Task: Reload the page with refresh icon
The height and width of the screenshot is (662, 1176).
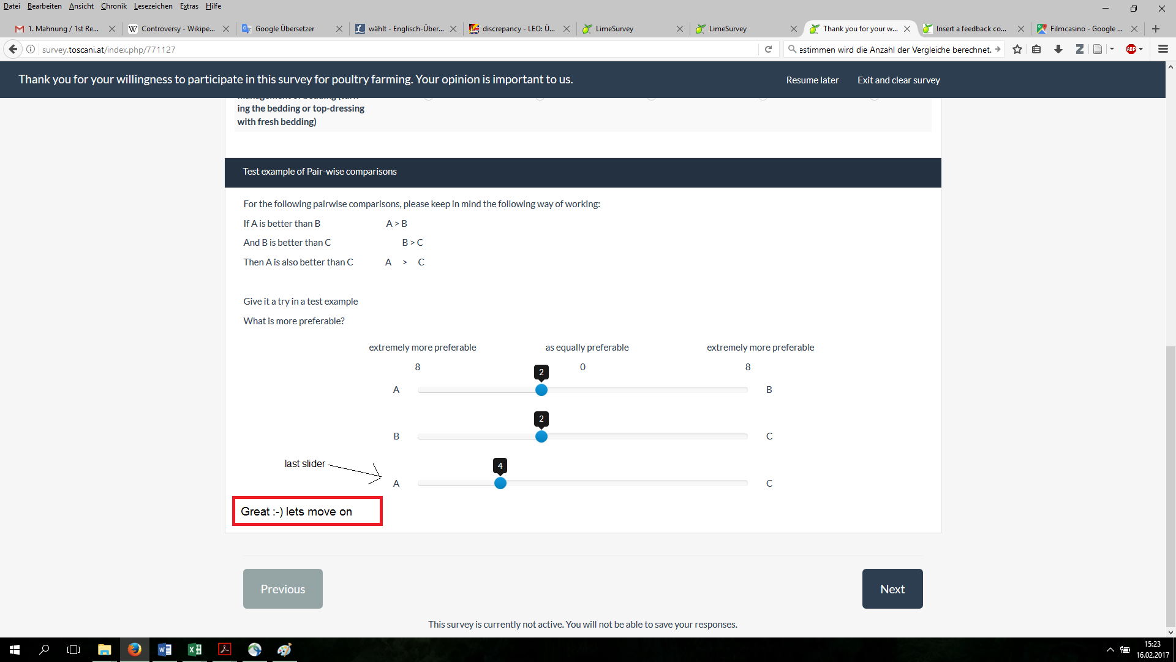Action: pos(768,49)
